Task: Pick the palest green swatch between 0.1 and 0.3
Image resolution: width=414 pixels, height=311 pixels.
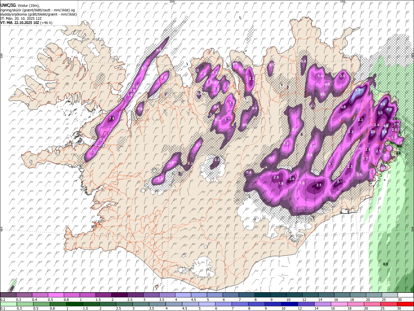Action: (x=8, y=304)
